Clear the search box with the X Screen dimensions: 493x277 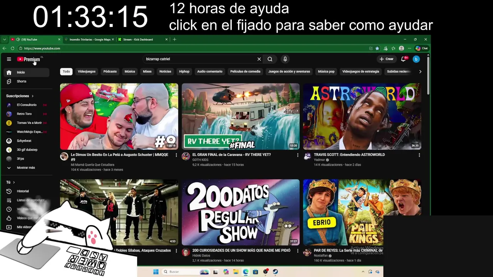coord(259,59)
